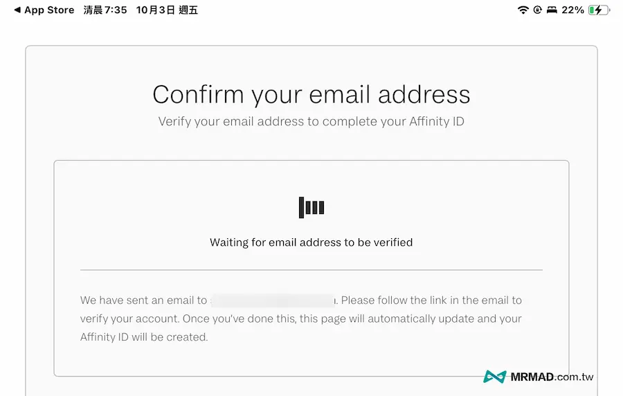Image resolution: width=623 pixels, height=396 pixels.
Task: Tap the rotation lock status icon
Action: pyautogui.click(x=536, y=10)
